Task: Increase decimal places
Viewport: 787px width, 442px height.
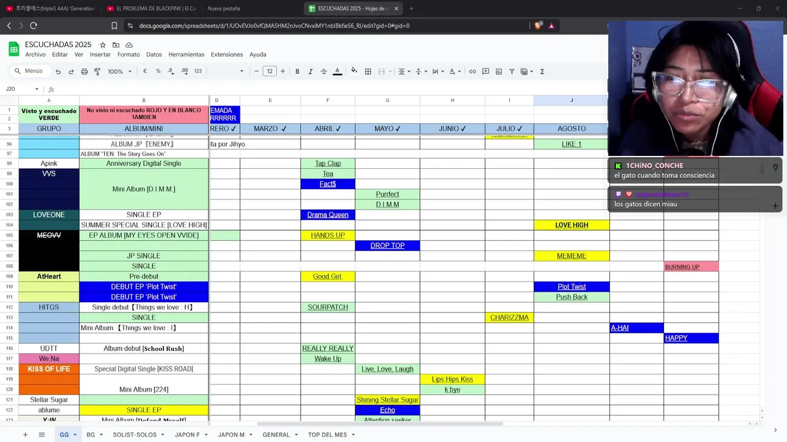Action: click(184, 71)
